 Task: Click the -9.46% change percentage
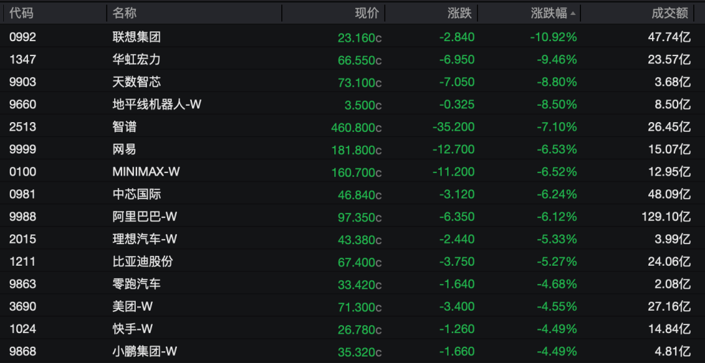pyautogui.click(x=557, y=60)
